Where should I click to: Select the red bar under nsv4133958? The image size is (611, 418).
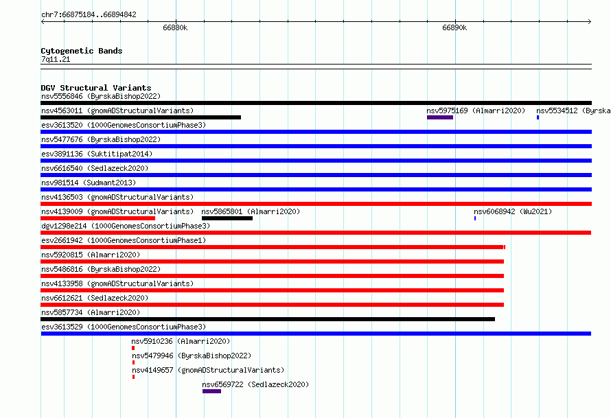(272, 290)
